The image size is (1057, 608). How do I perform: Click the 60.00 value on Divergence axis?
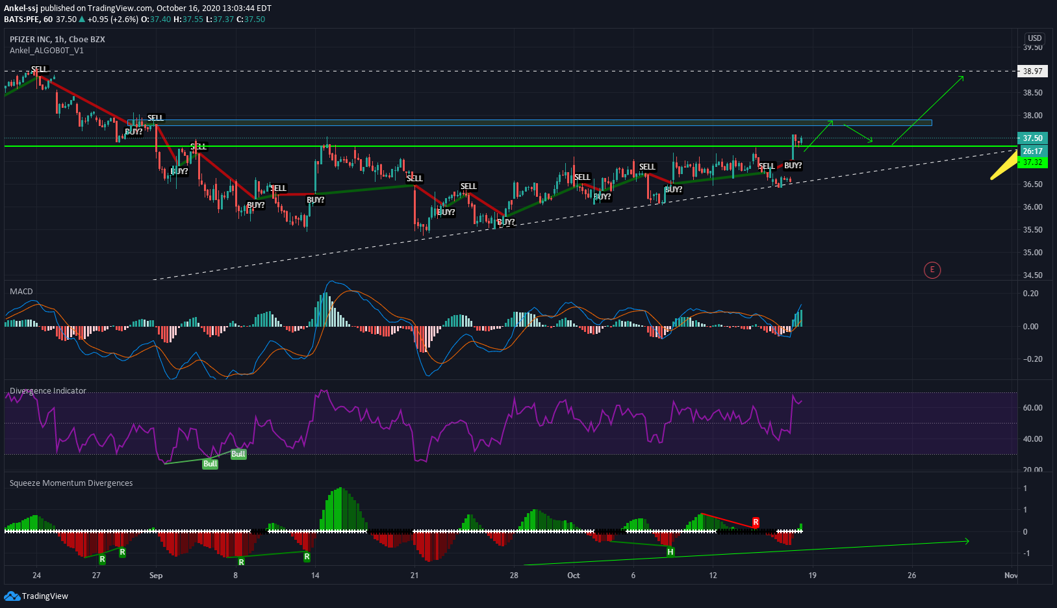click(1033, 408)
